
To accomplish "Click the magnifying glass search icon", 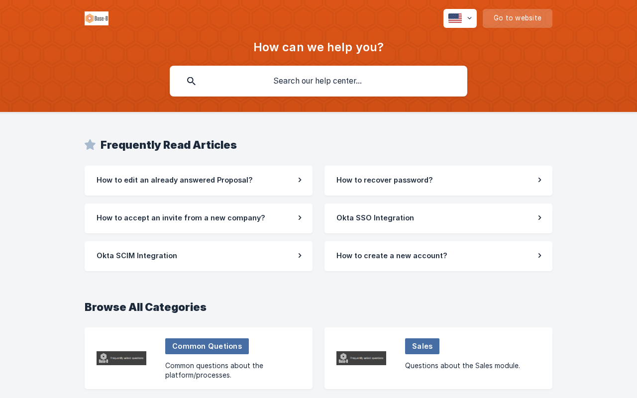I will (191, 81).
